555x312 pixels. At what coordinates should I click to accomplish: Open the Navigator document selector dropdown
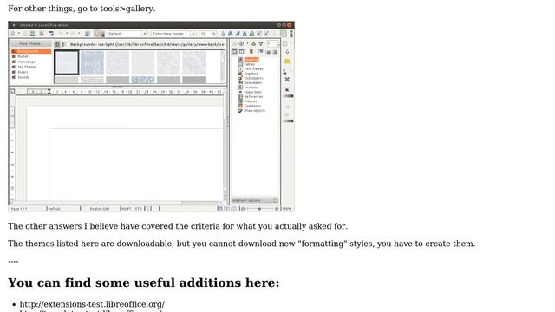254,200
